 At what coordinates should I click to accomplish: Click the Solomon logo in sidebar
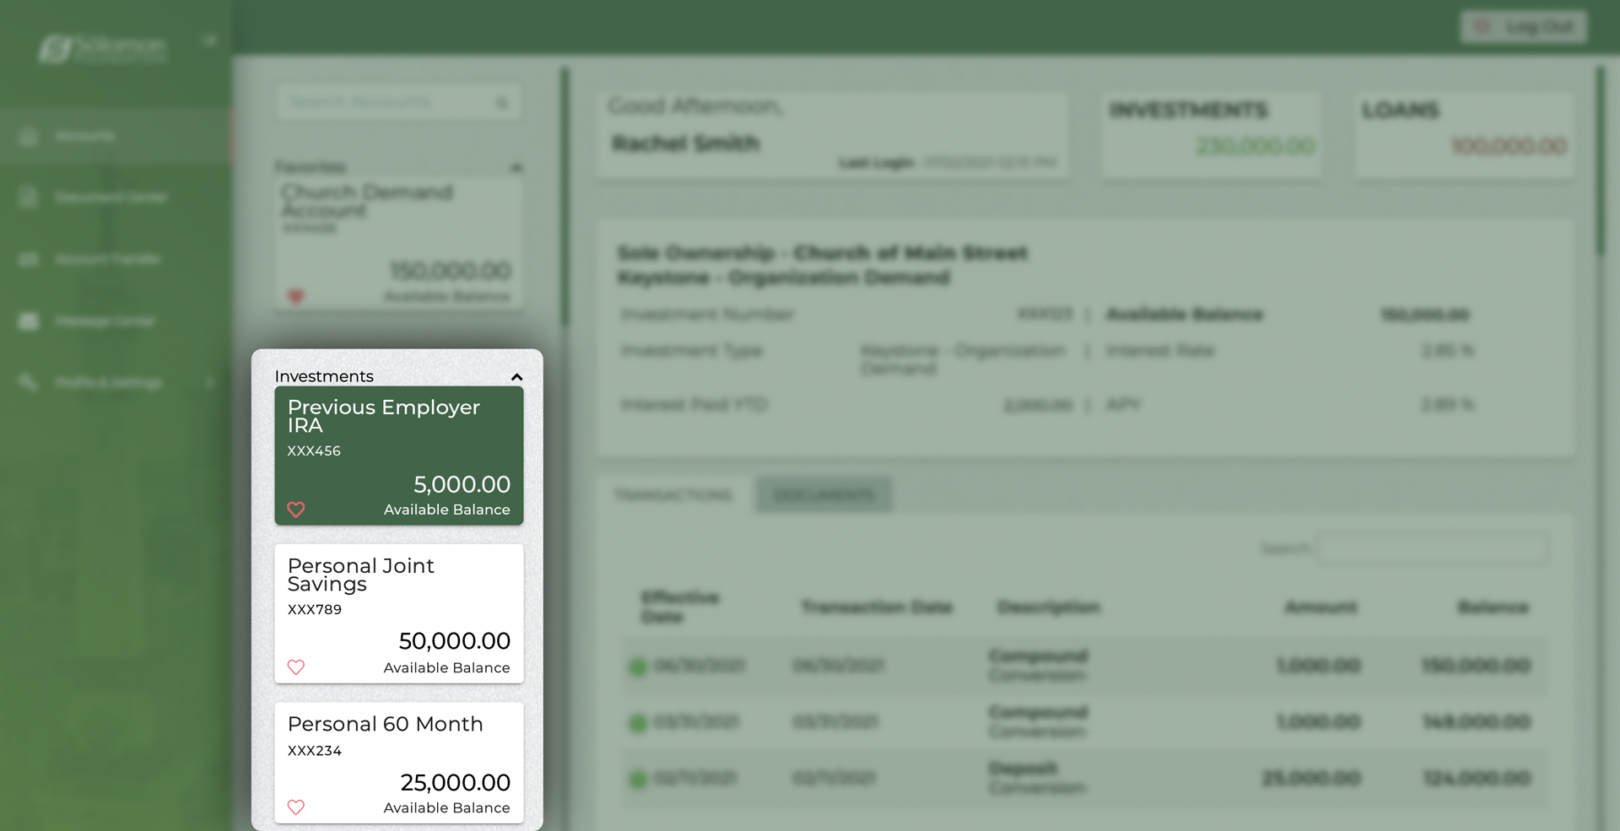point(102,48)
